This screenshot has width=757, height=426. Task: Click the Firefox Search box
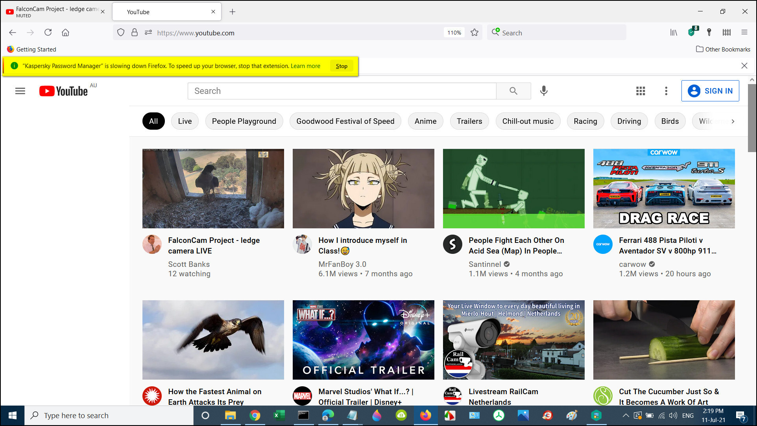coord(556,33)
